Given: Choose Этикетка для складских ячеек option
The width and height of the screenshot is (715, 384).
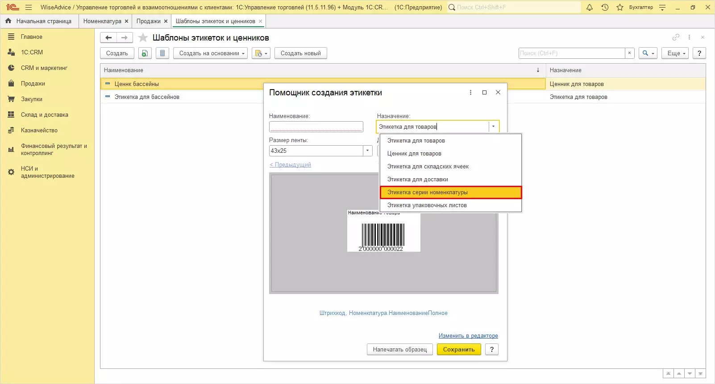Looking at the screenshot, I should pyautogui.click(x=451, y=167).
